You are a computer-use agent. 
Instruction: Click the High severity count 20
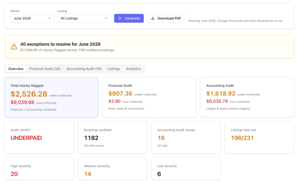[x=14, y=174]
